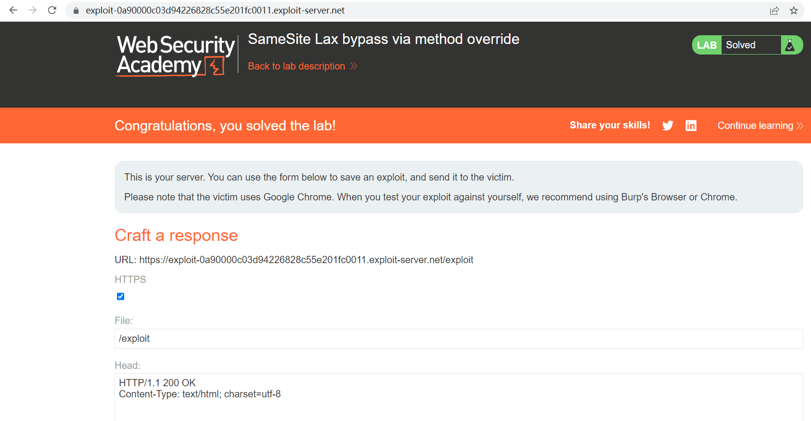Click the browser back arrow
The image size is (811, 421).
[x=13, y=10]
